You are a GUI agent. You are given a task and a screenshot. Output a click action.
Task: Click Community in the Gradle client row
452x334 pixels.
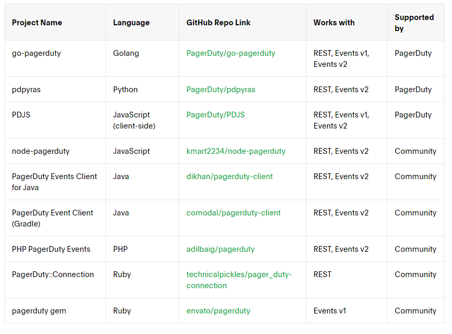click(416, 213)
